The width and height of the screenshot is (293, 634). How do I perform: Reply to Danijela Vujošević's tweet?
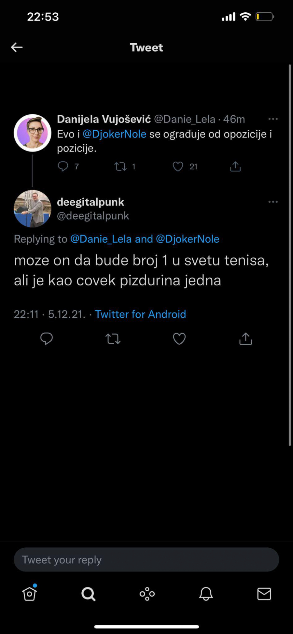click(x=63, y=166)
